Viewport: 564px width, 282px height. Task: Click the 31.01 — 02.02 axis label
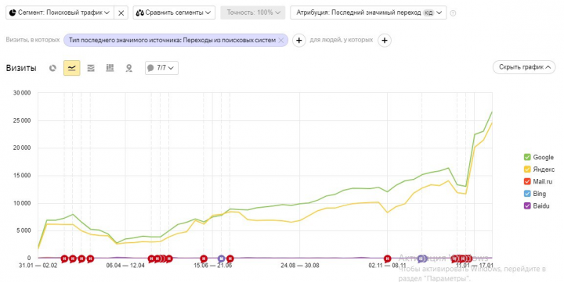pos(38,266)
